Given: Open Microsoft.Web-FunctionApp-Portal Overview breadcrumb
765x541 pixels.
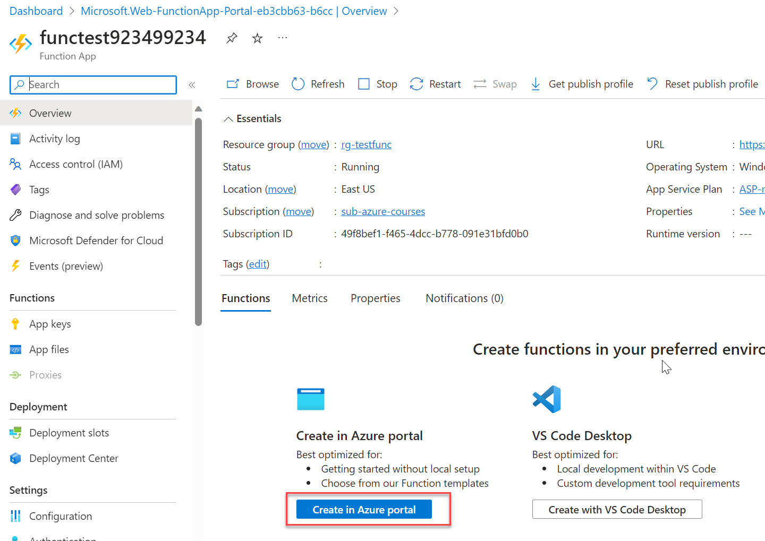Looking at the screenshot, I should 234,11.
